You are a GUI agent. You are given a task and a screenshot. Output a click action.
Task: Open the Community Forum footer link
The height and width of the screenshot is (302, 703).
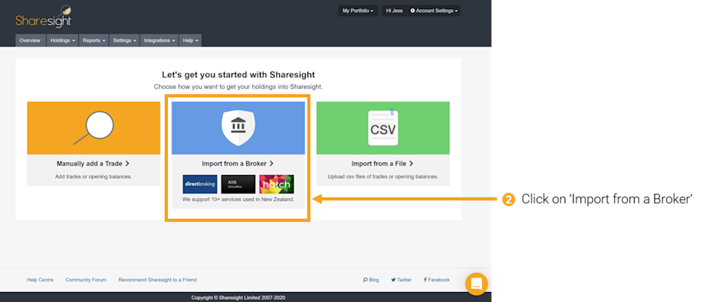86,280
